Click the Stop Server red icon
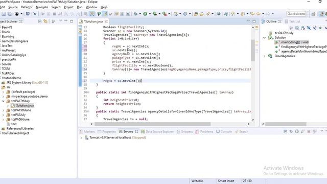Image resolution: width=327 pixels, height=184 pixels. 309,131
